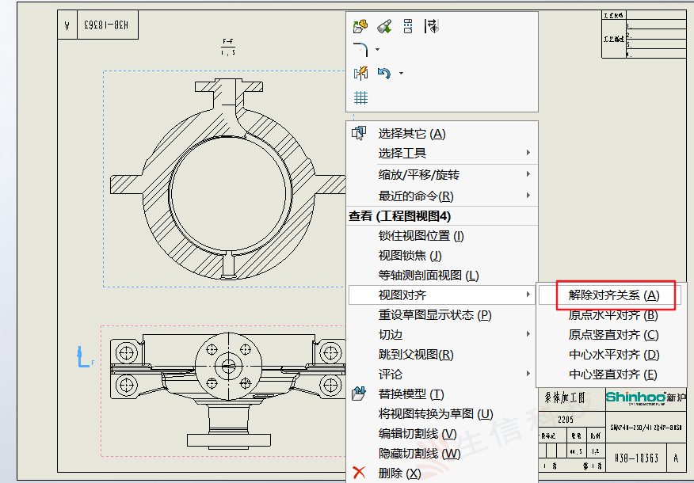Select 中心水平对齐 (D)

point(610,355)
